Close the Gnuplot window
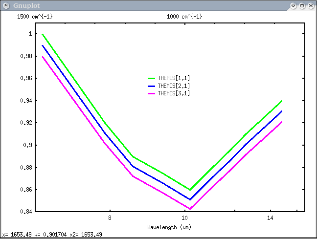Viewport: 317px width, 239px height. [311, 6]
